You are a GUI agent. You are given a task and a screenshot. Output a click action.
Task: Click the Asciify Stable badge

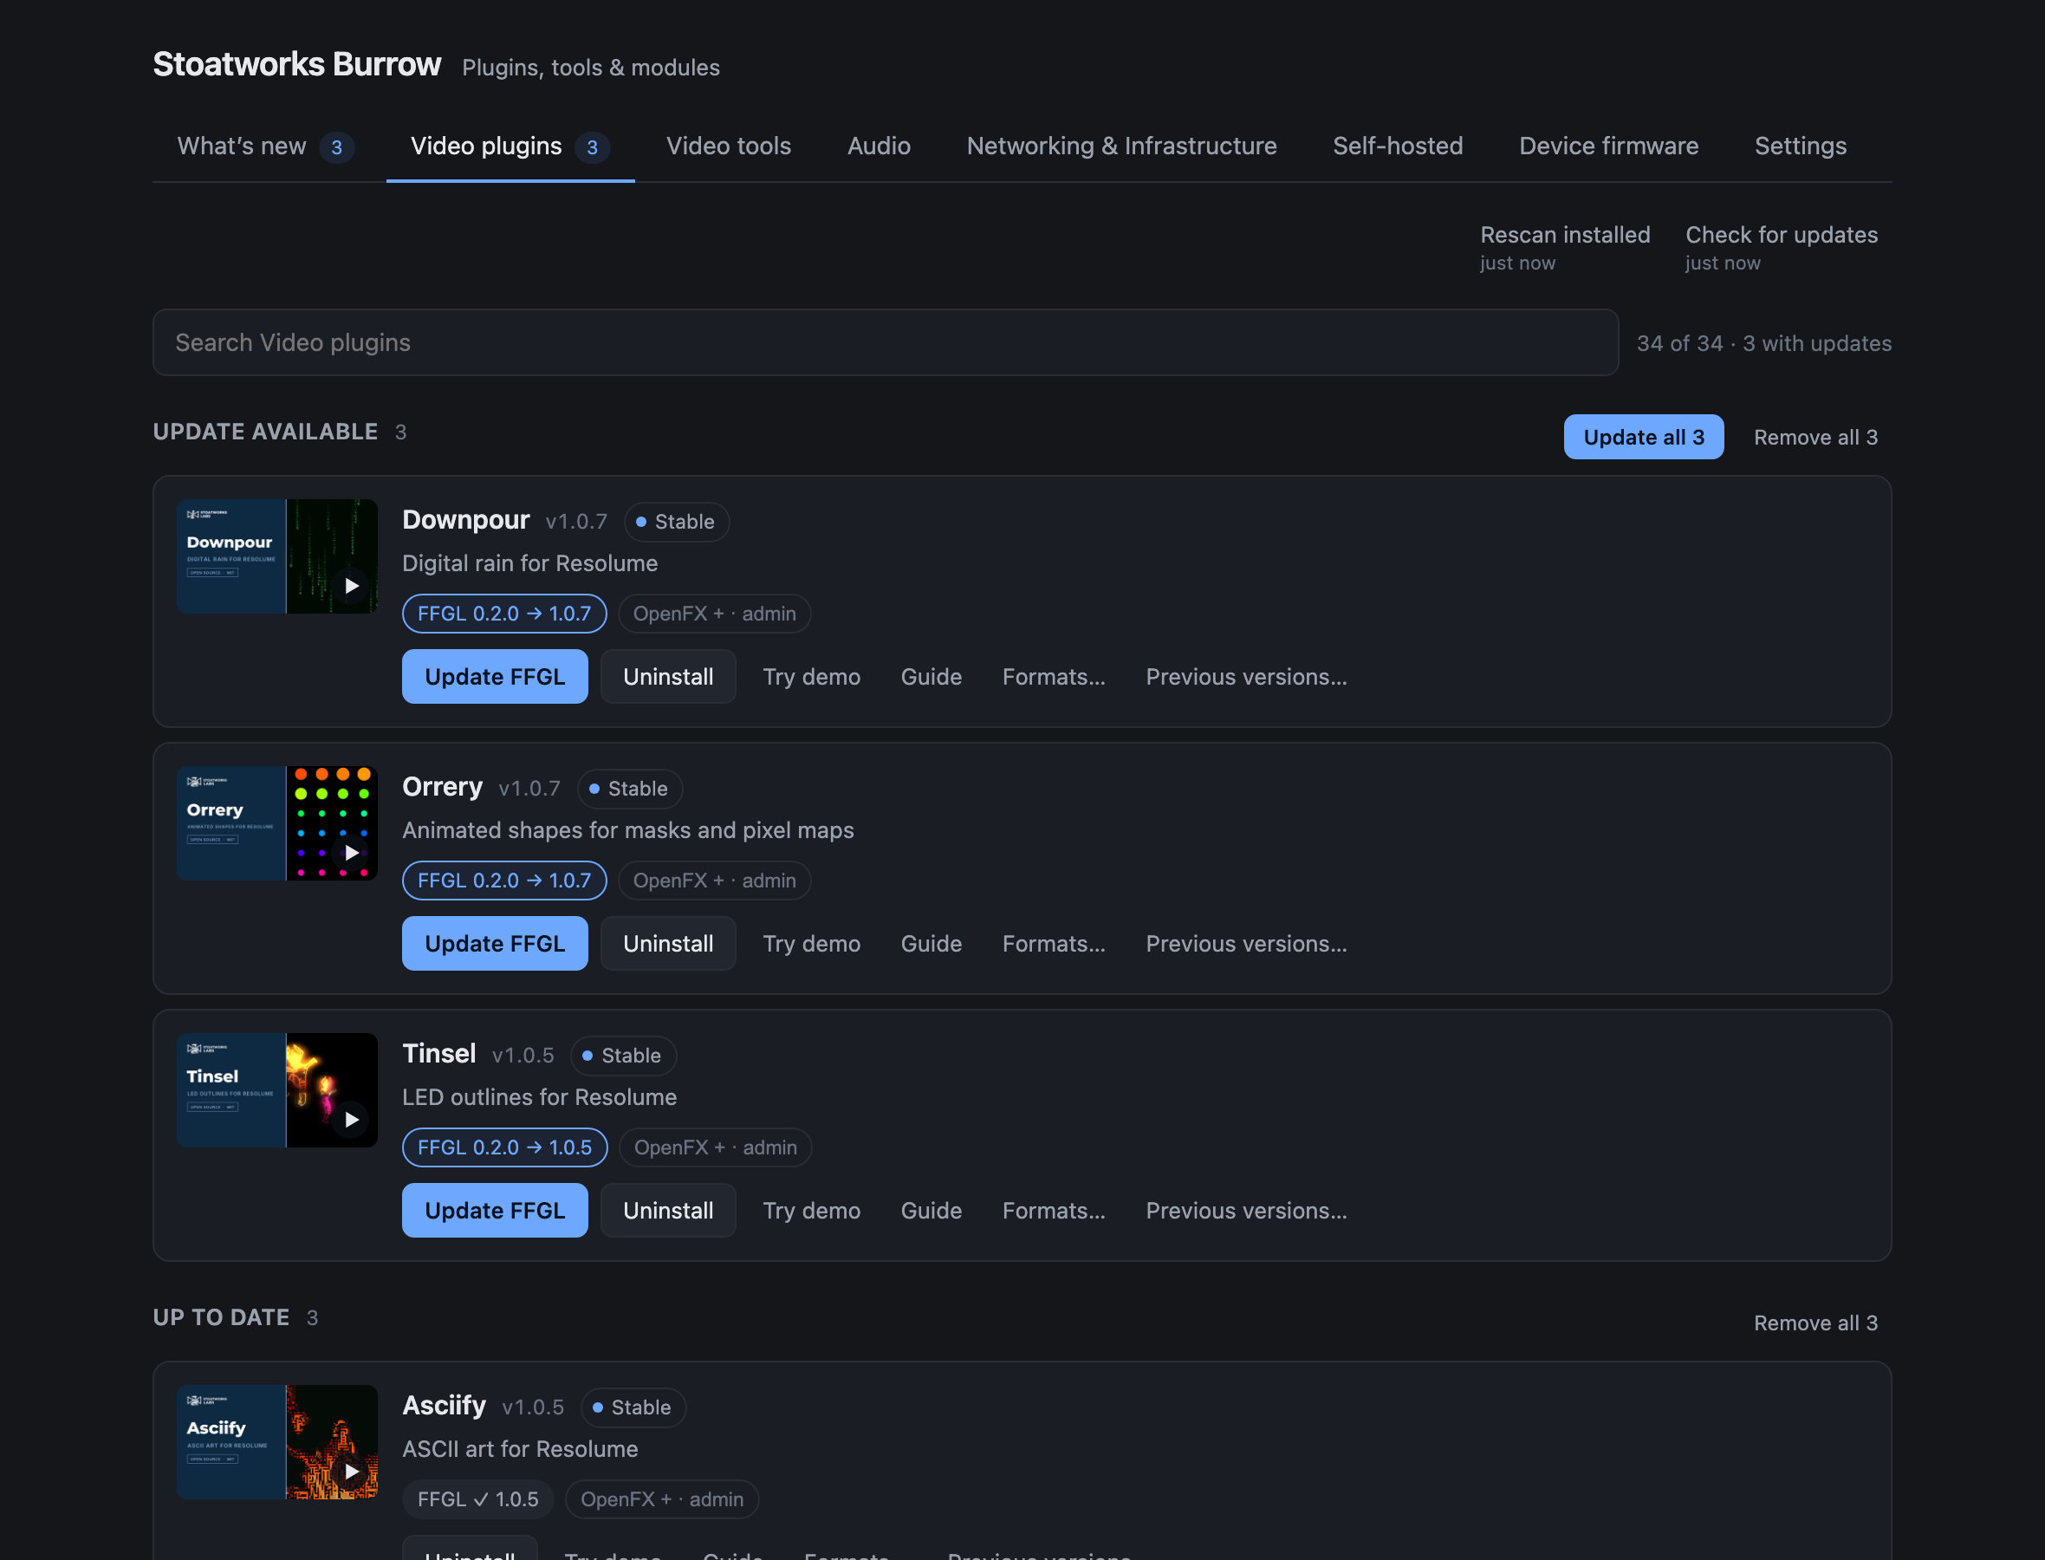(x=633, y=1407)
